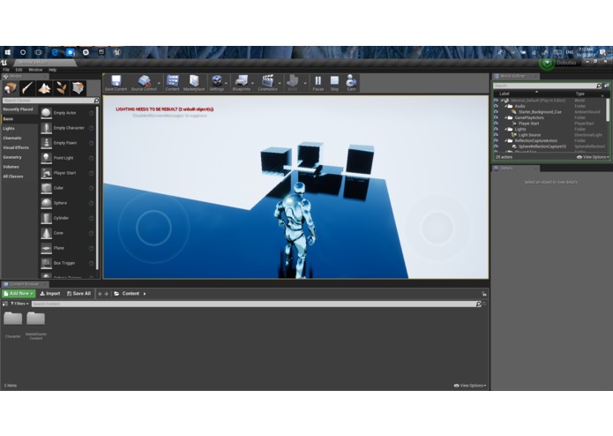Click the Save All button
The height and width of the screenshot is (436, 613).
[x=78, y=294]
